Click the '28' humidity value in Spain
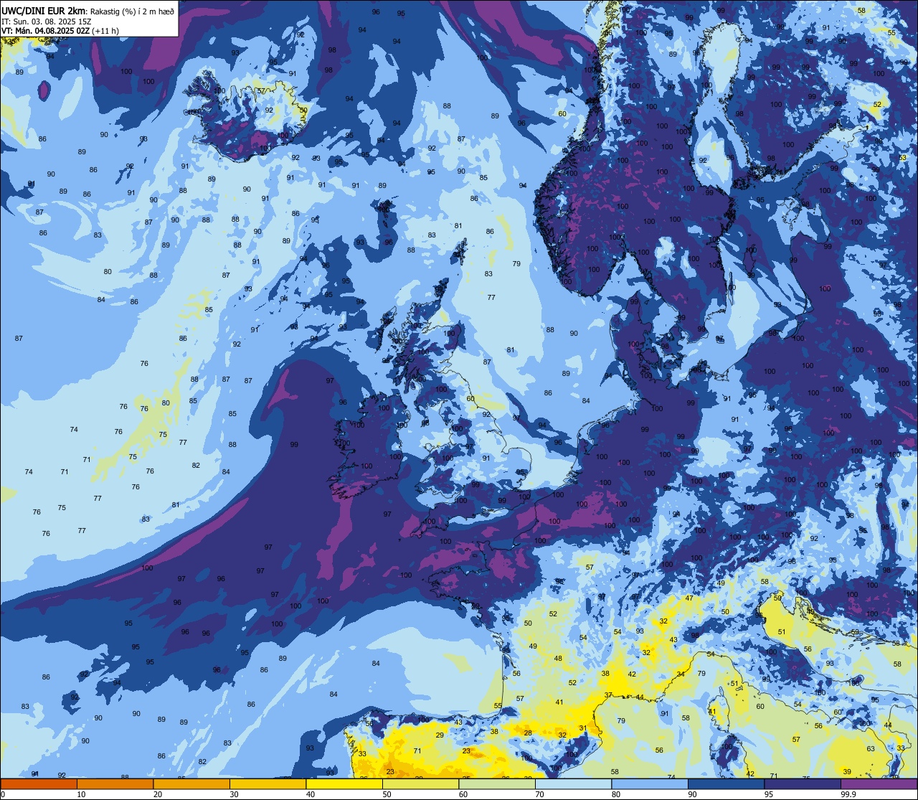This screenshot has height=800, width=918. [528, 733]
